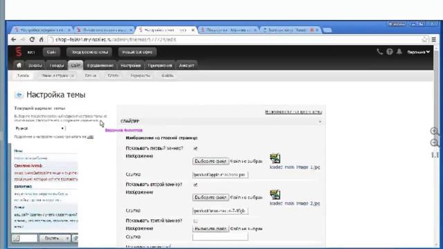
Task: Open loaded_main_image_1.jpg link
Action: click(x=295, y=167)
